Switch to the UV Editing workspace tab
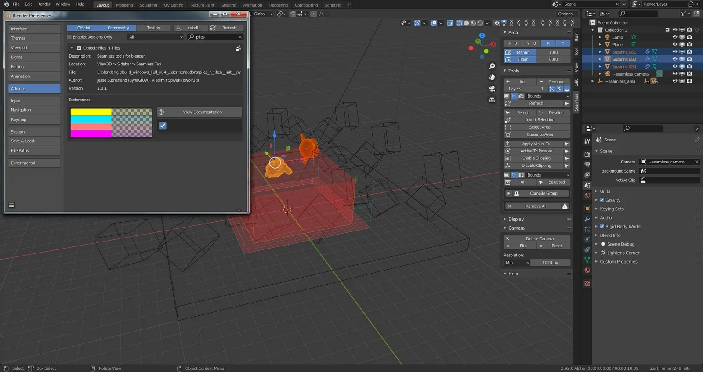703x372 pixels. [174, 5]
